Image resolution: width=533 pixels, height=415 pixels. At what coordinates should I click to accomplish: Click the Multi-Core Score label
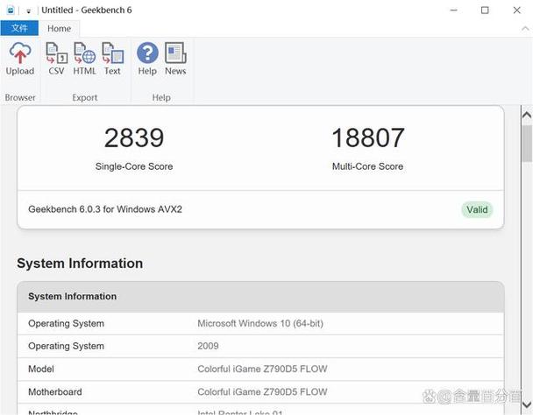(368, 166)
